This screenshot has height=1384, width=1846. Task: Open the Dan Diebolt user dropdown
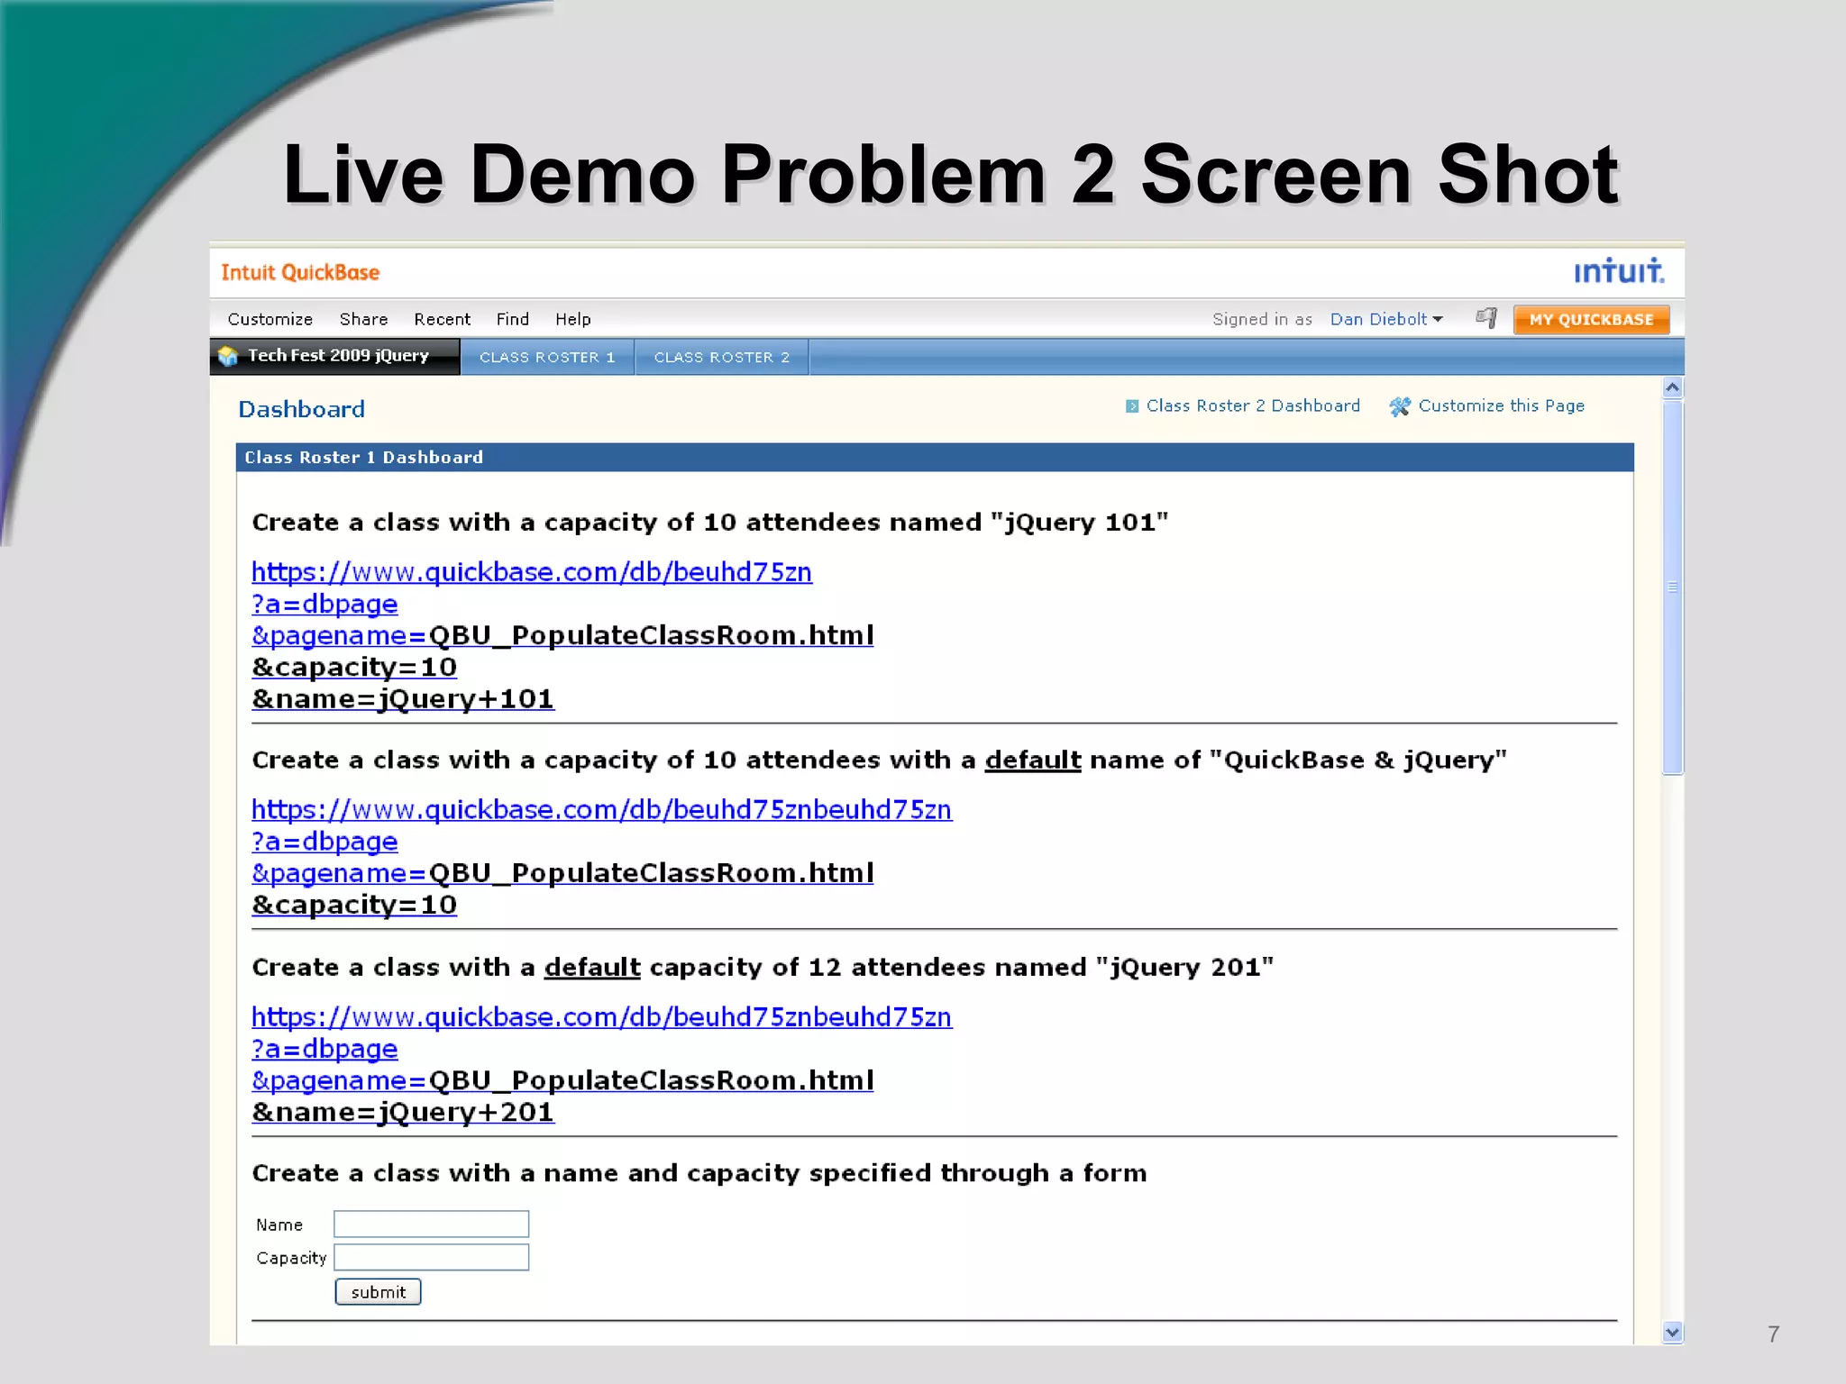(1386, 319)
